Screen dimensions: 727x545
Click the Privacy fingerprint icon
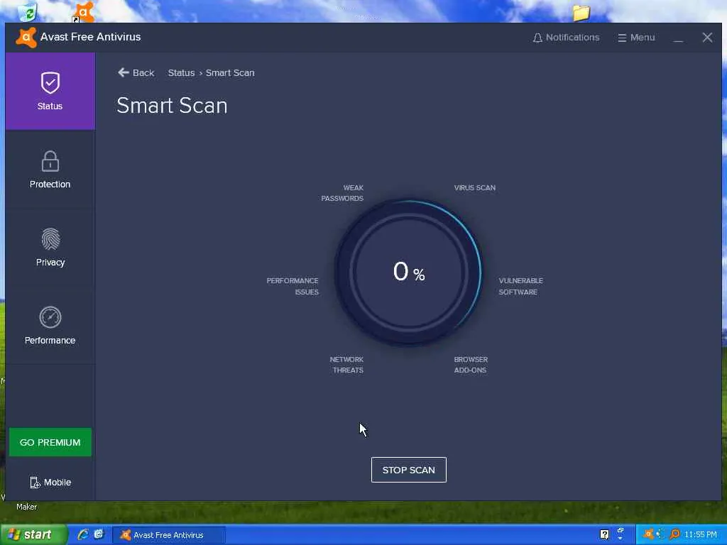[50, 239]
